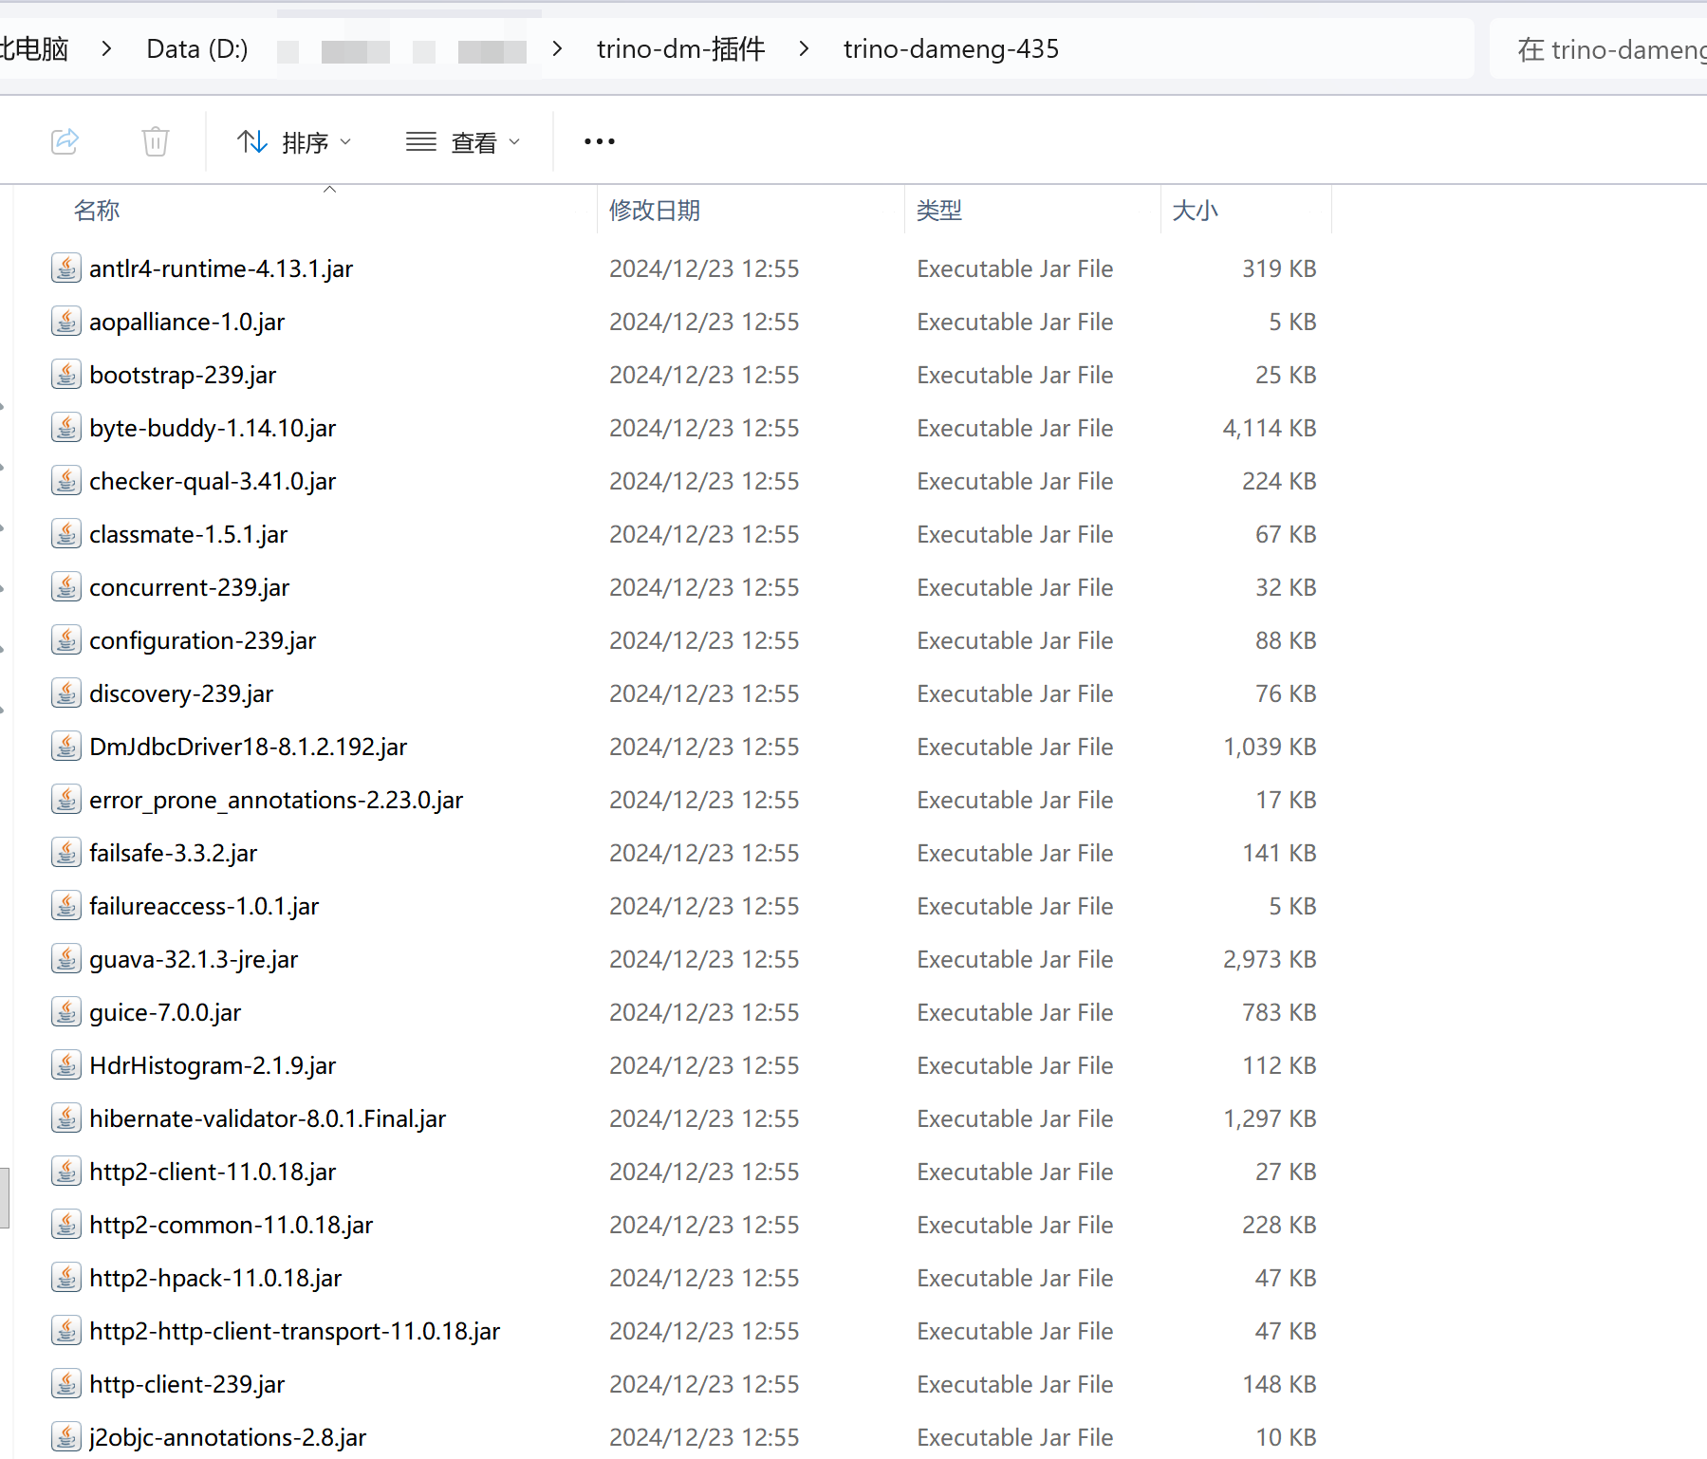Focus the search box for trino-dameng folder
The width and height of the screenshot is (1707, 1459).
pos(1598,49)
